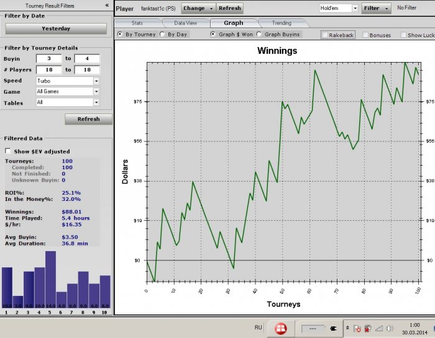Click the power plug icon in taskbar
The width and height of the screenshot is (435, 338).
333,328
